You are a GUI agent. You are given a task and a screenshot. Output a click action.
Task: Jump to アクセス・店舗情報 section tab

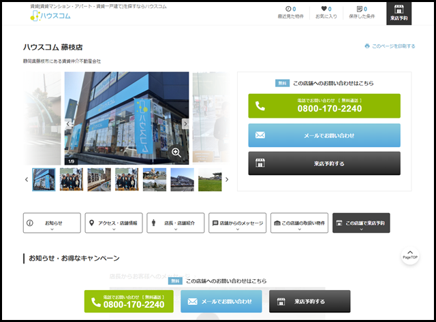click(x=114, y=223)
